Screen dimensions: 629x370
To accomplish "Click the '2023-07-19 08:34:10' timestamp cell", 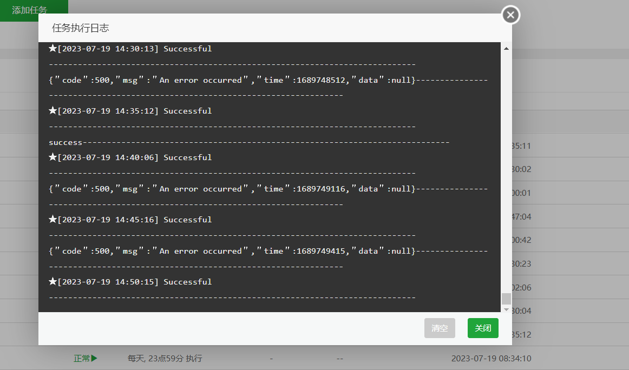I will pos(491,359).
